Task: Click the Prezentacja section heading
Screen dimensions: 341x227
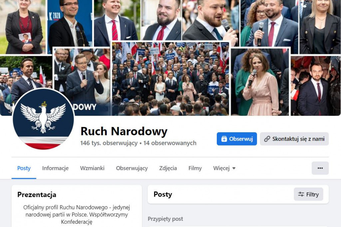Action: pos(37,195)
